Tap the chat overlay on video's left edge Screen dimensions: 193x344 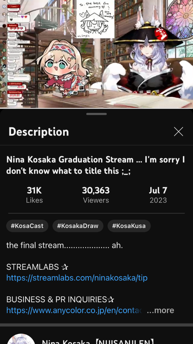click(x=15, y=53)
